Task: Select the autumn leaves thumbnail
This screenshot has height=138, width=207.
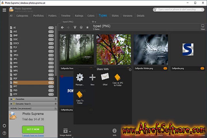Action: click(x=114, y=49)
